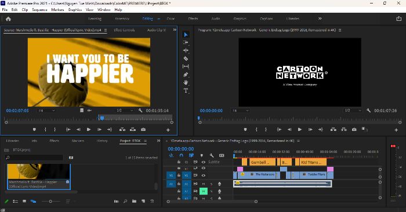This screenshot has height=212, width=406.
Task: Click Source monitor playhead marker
Action: (x=102, y=118)
